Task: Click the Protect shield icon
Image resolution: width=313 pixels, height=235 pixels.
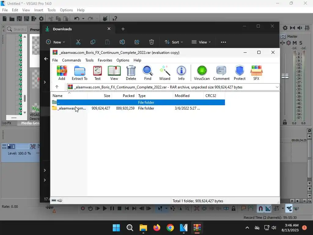Action: [240, 73]
